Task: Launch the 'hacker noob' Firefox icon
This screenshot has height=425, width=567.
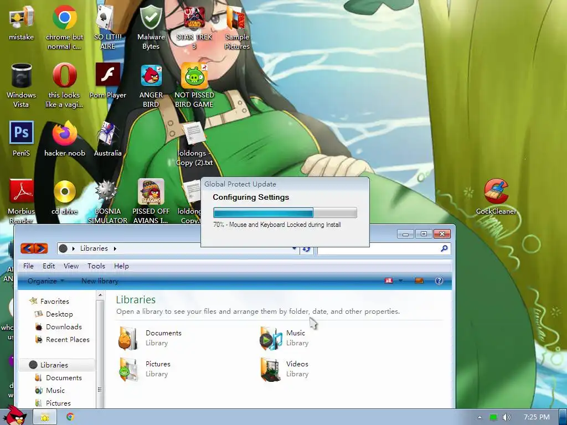Action: [x=65, y=139]
